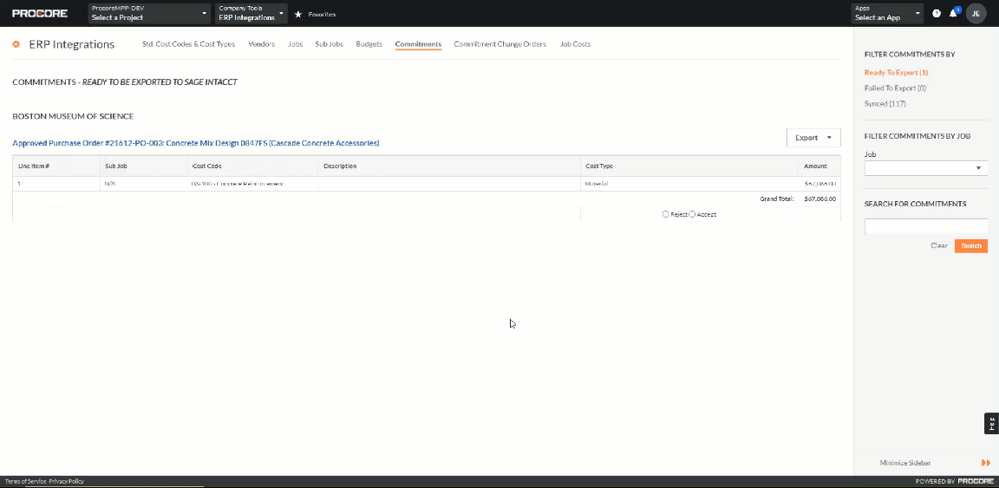Click the Minimize Sidebar arrows icon
The width and height of the screenshot is (999, 488).
[985, 463]
